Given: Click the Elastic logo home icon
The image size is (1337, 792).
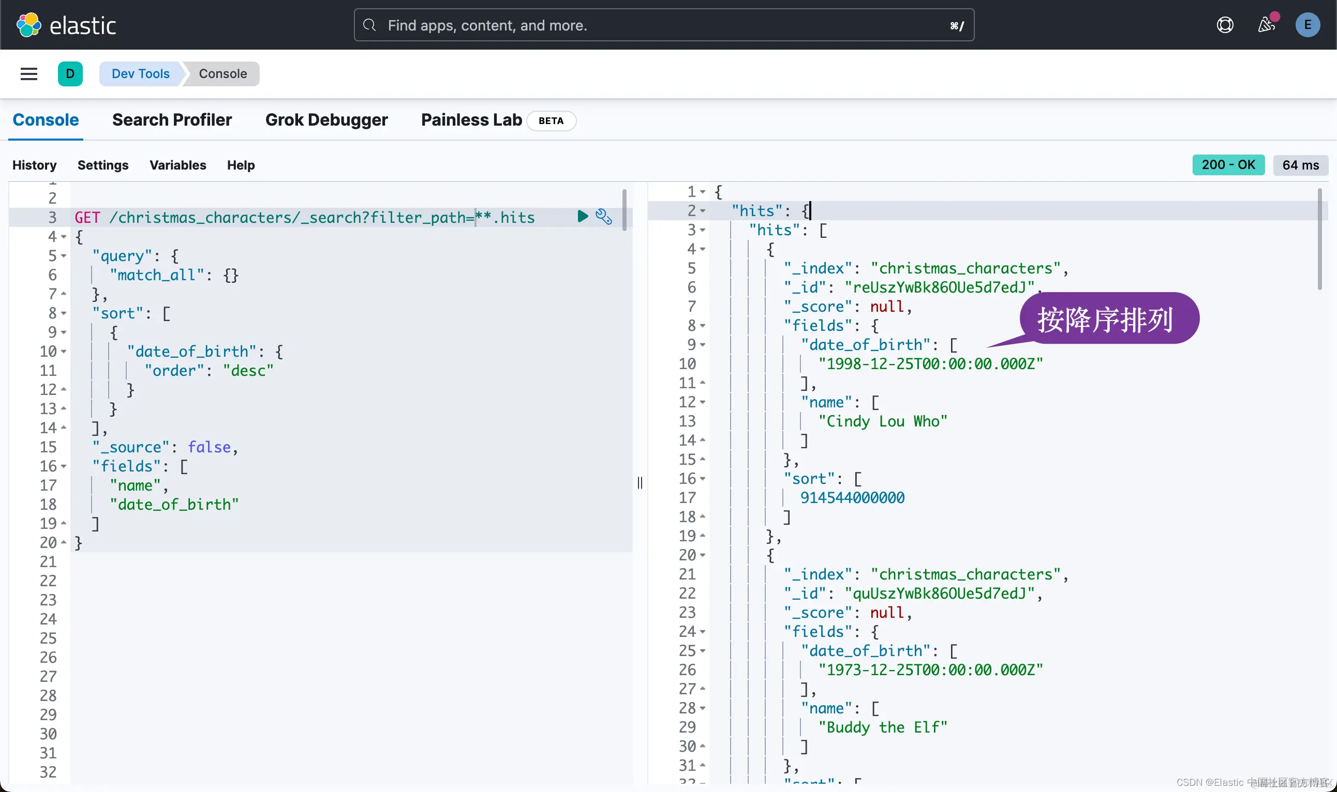Looking at the screenshot, I should pos(29,25).
